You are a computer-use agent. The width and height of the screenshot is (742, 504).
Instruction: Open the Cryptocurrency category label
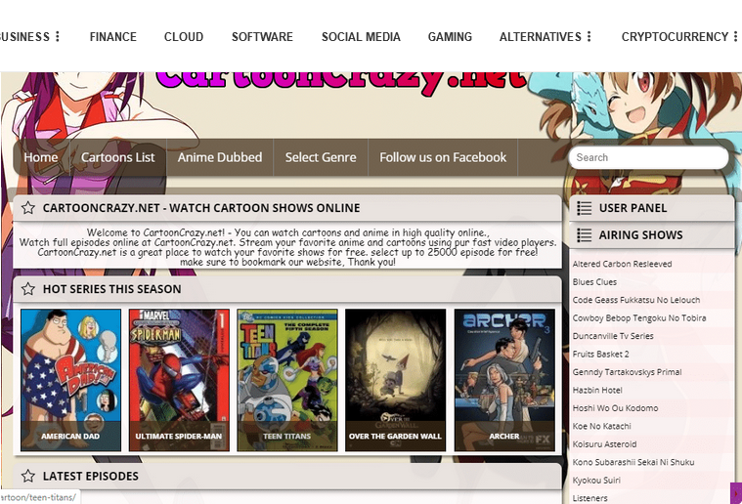[x=675, y=37]
